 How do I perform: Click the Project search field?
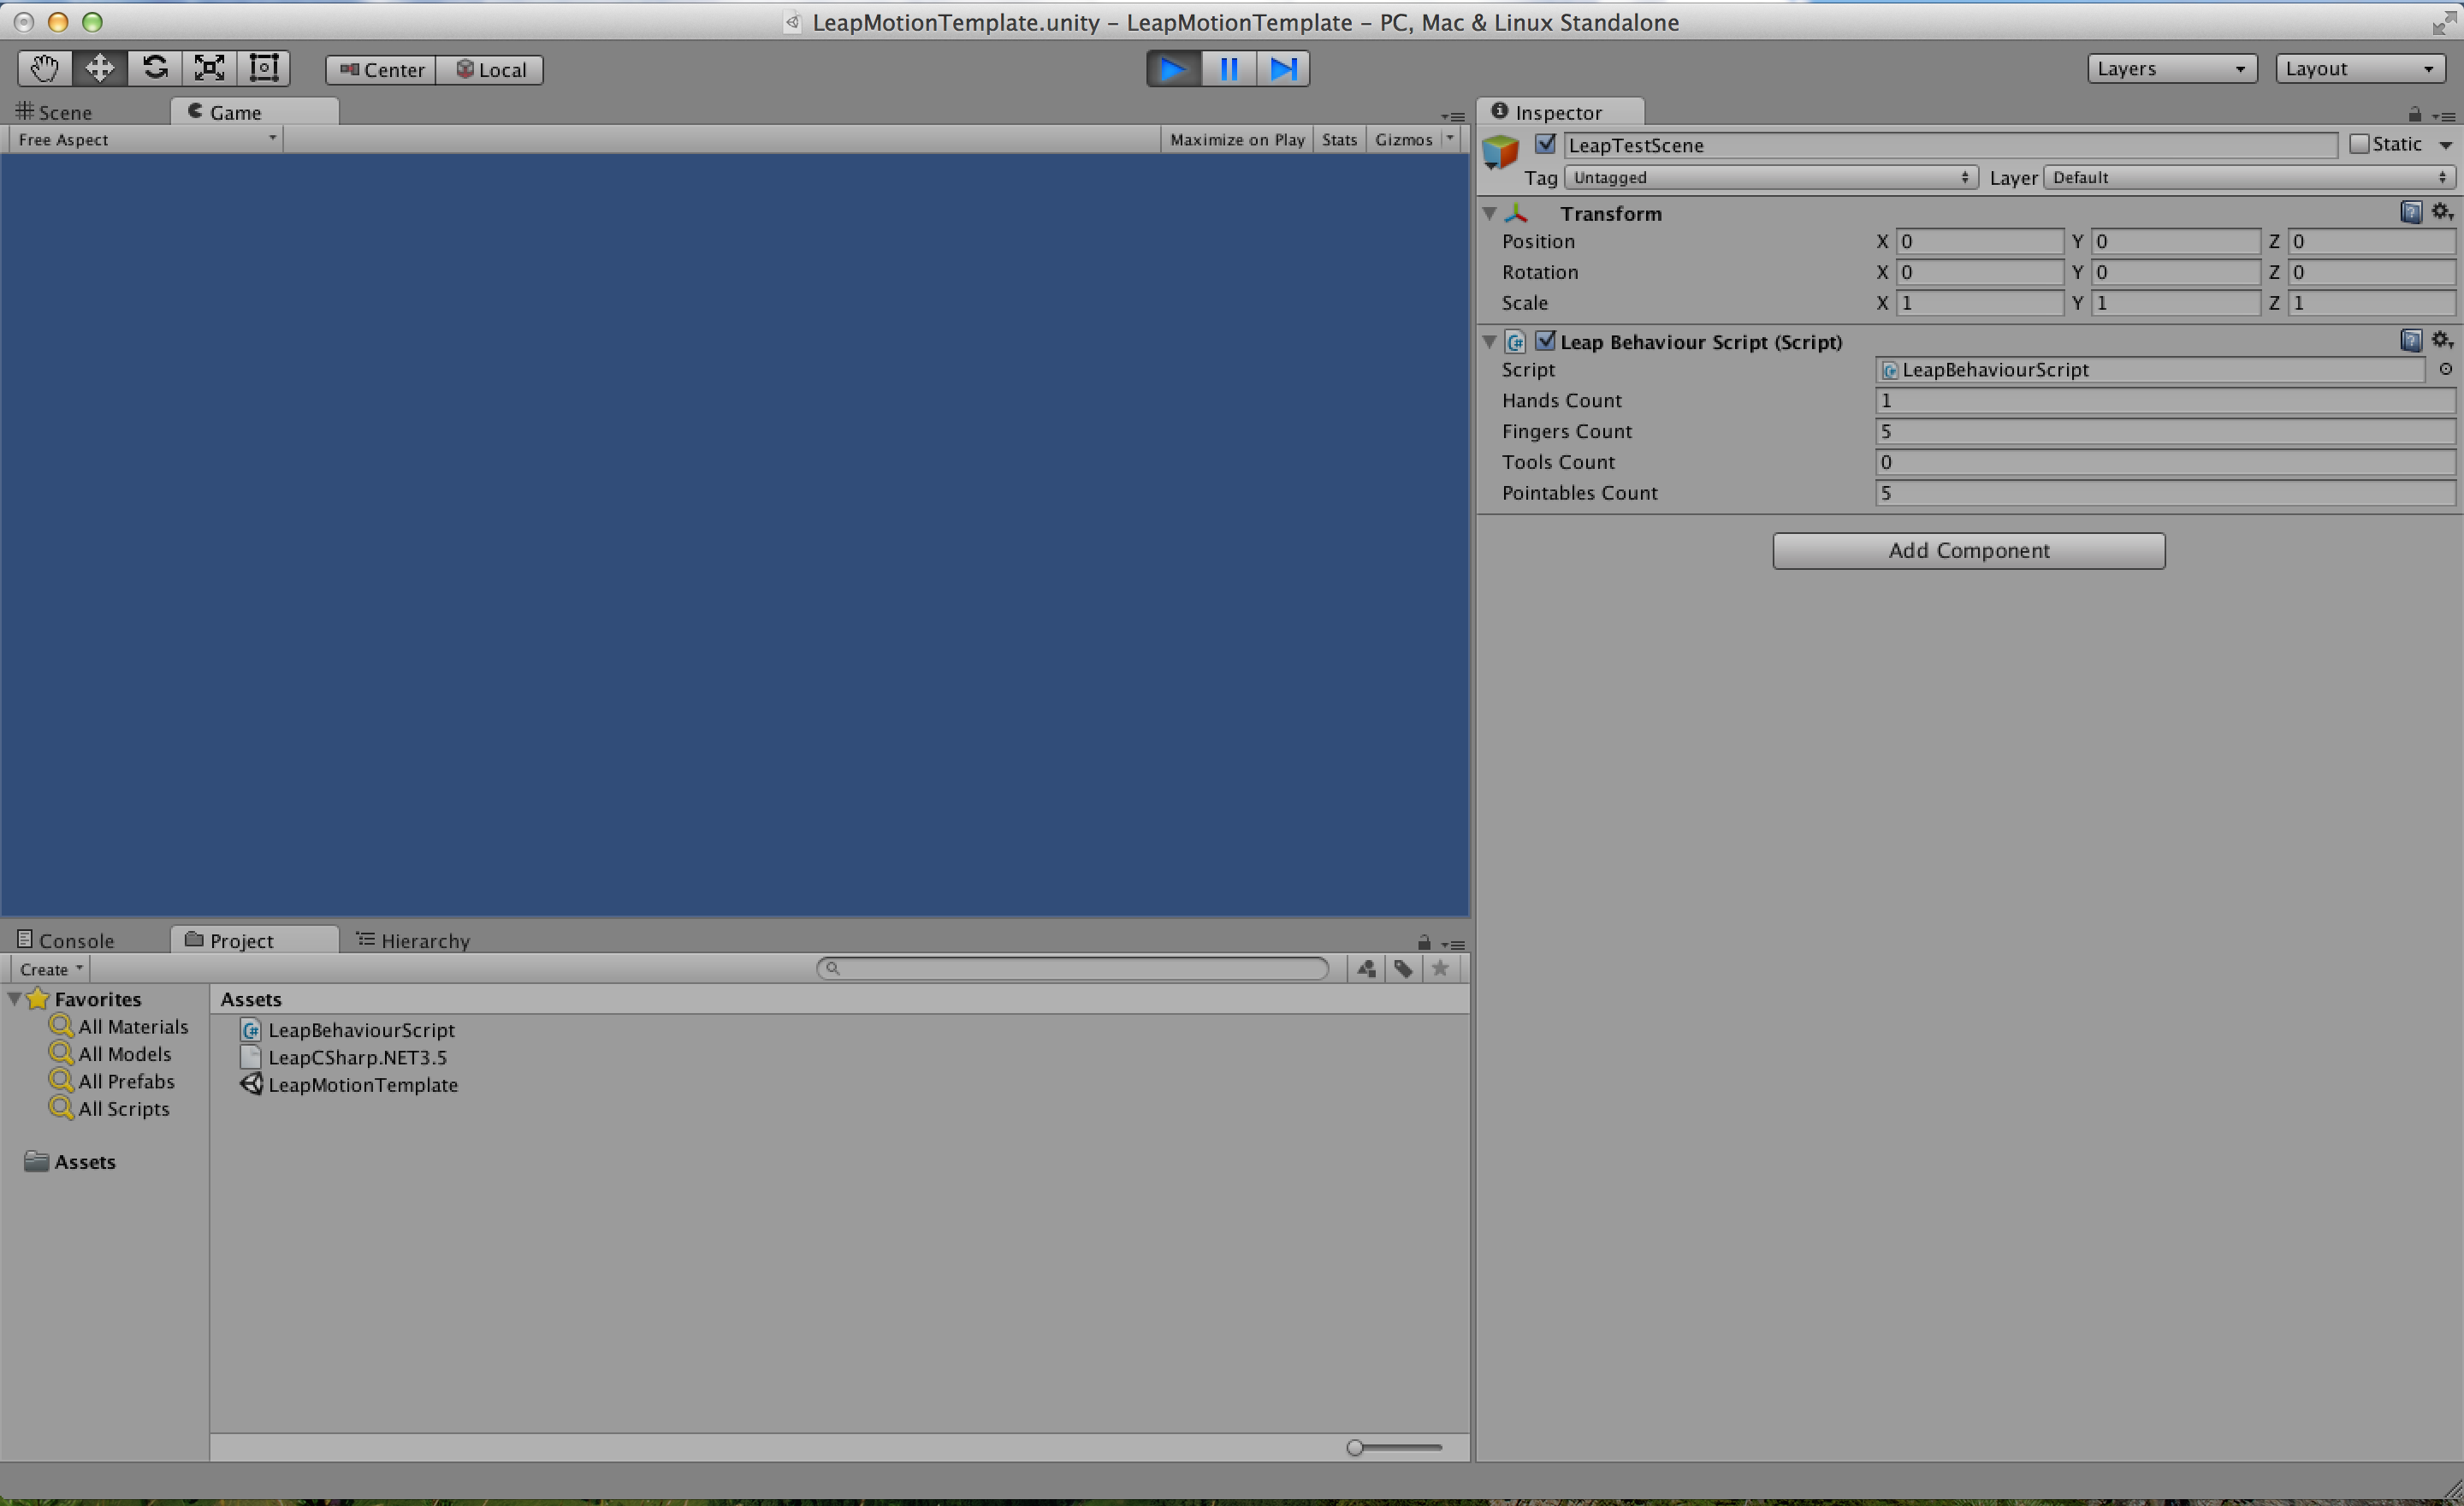[x=1073, y=968]
